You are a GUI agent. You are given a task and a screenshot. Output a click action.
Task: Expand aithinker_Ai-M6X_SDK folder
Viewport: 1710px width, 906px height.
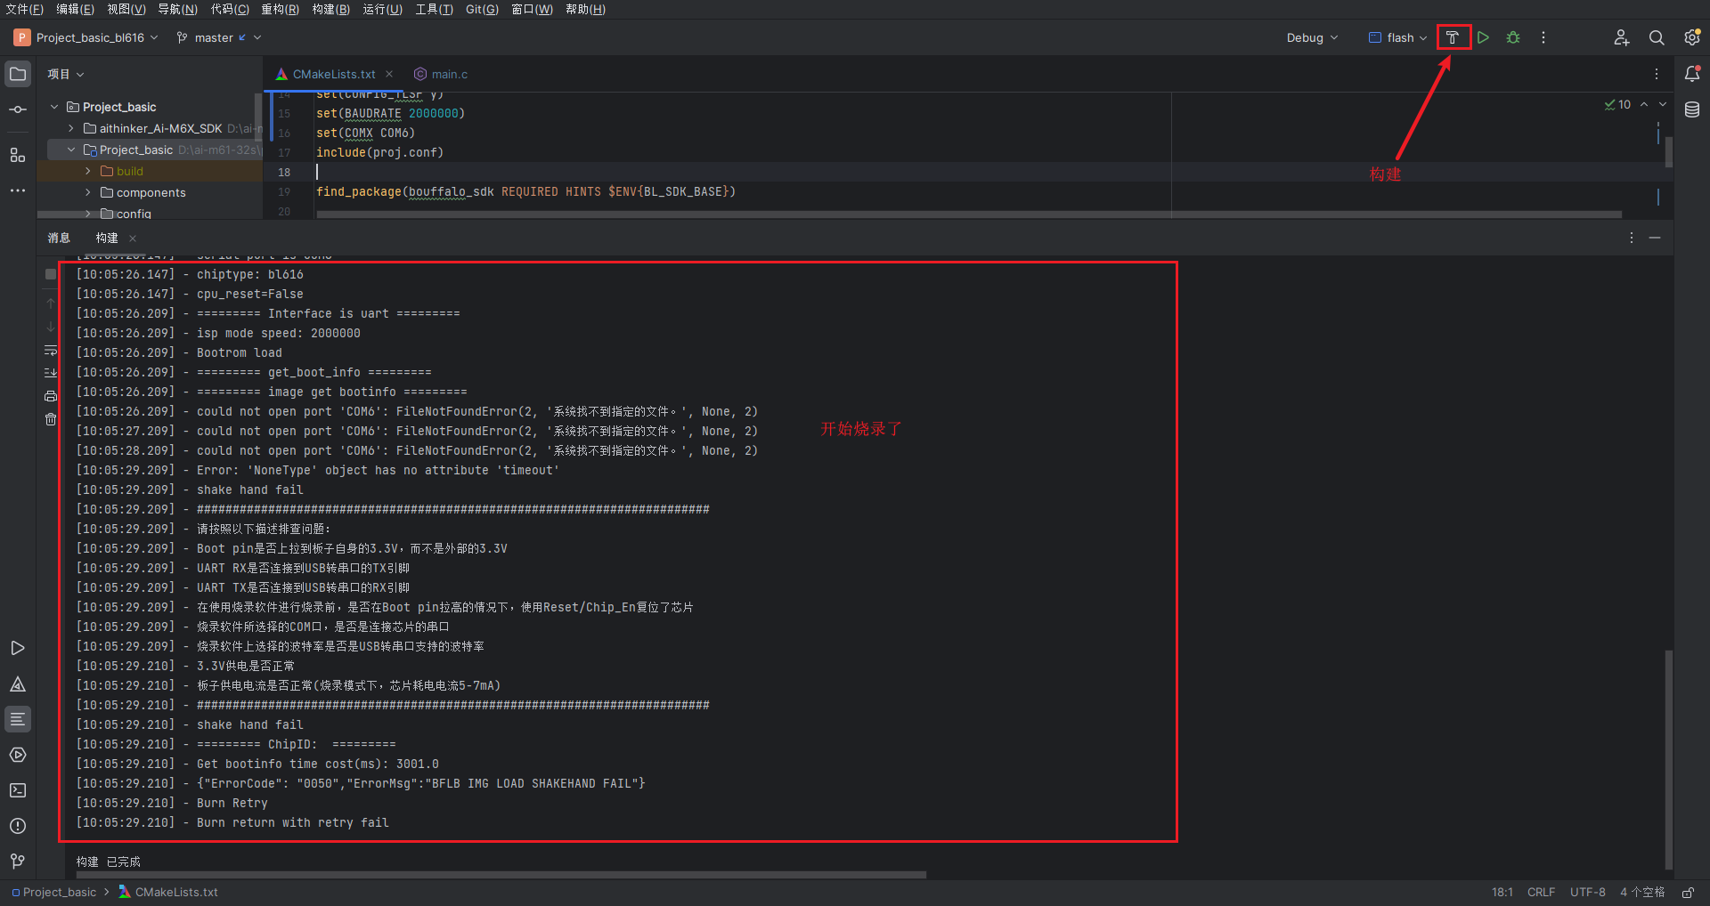coord(71,128)
